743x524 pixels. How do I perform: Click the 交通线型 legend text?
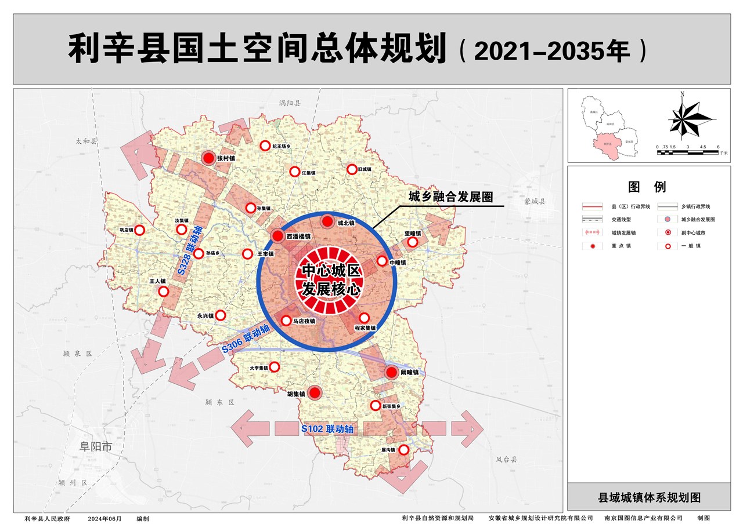(622, 220)
